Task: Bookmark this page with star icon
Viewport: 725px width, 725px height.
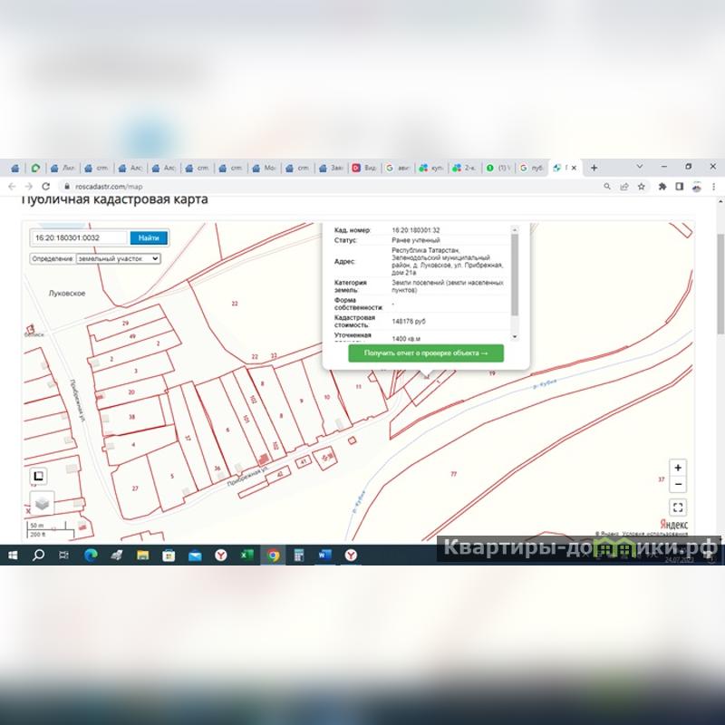Action: pyautogui.click(x=641, y=186)
